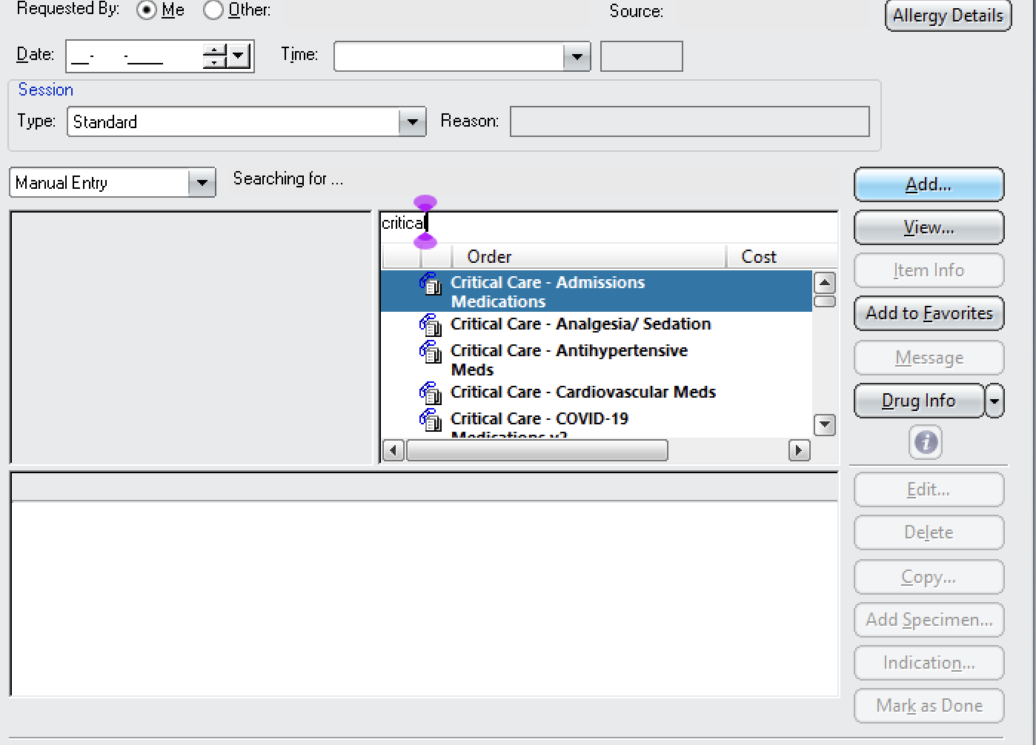This screenshot has width=1036, height=745.
Task: Click the Copy... button
Action: tap(929, 577)
